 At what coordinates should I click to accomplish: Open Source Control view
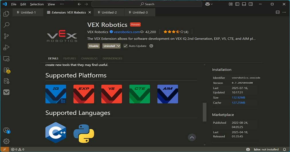[x=6, y=36]
